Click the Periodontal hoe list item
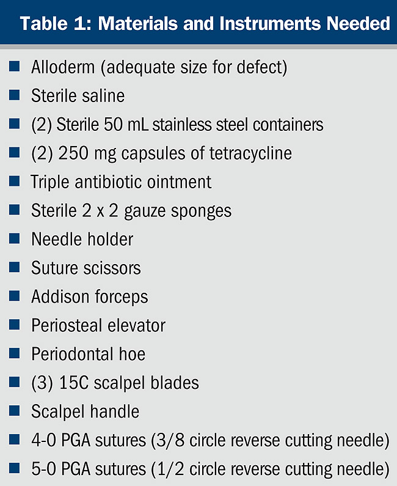397x486 pixels. (x=88, y=354)
